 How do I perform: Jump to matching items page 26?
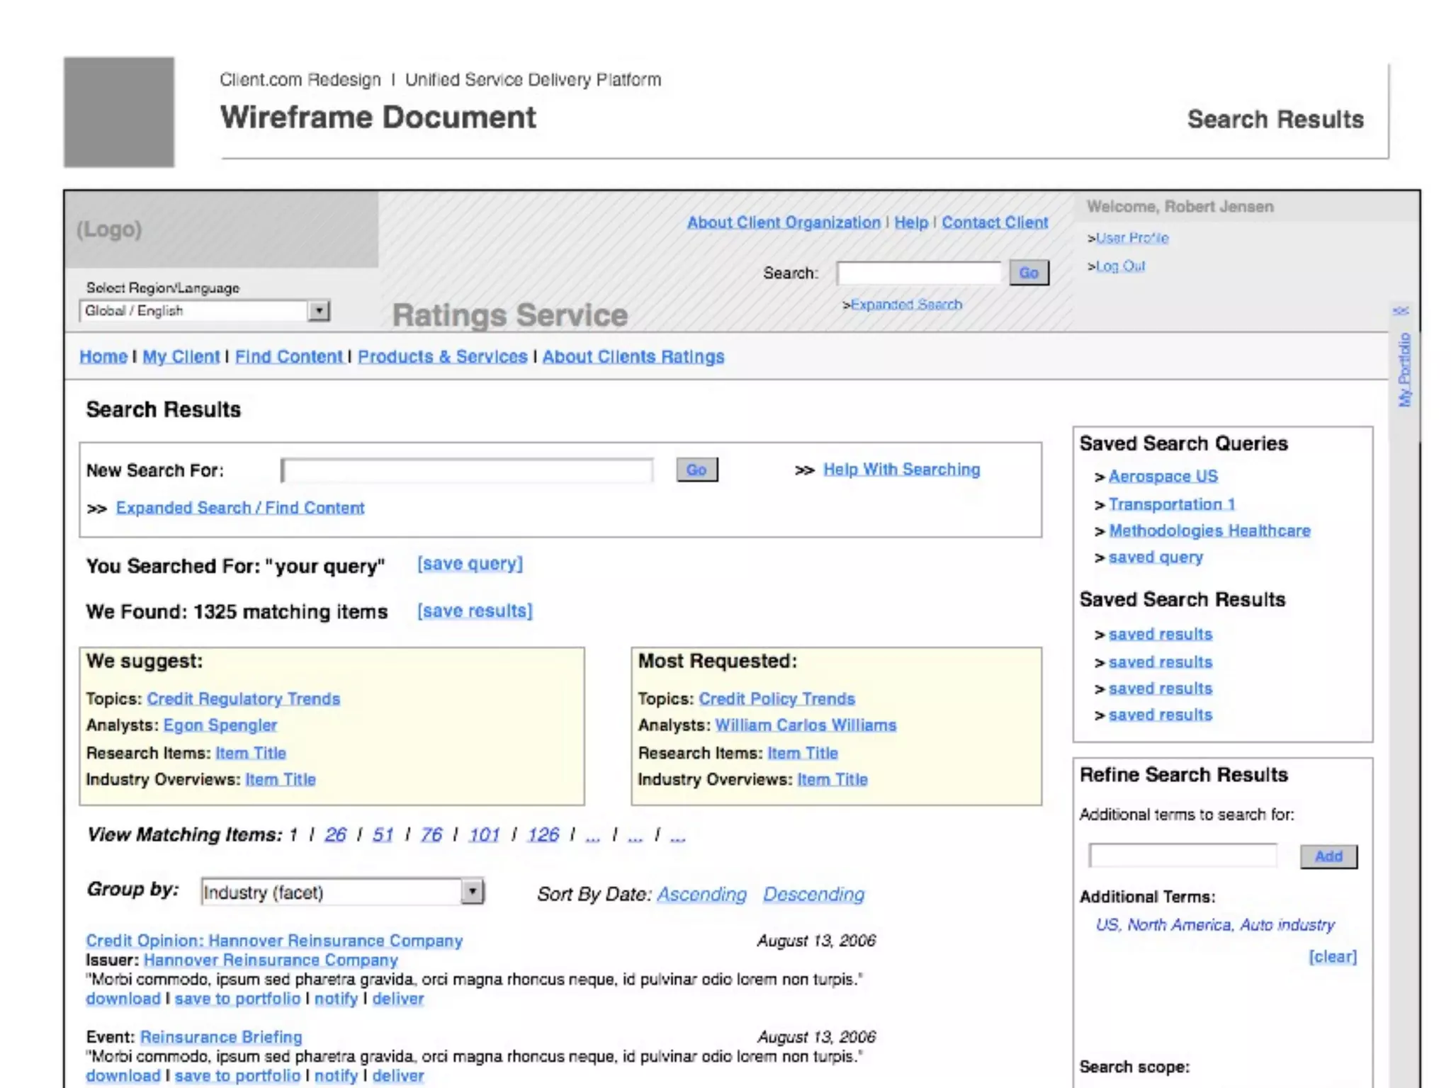pos(335,834)
